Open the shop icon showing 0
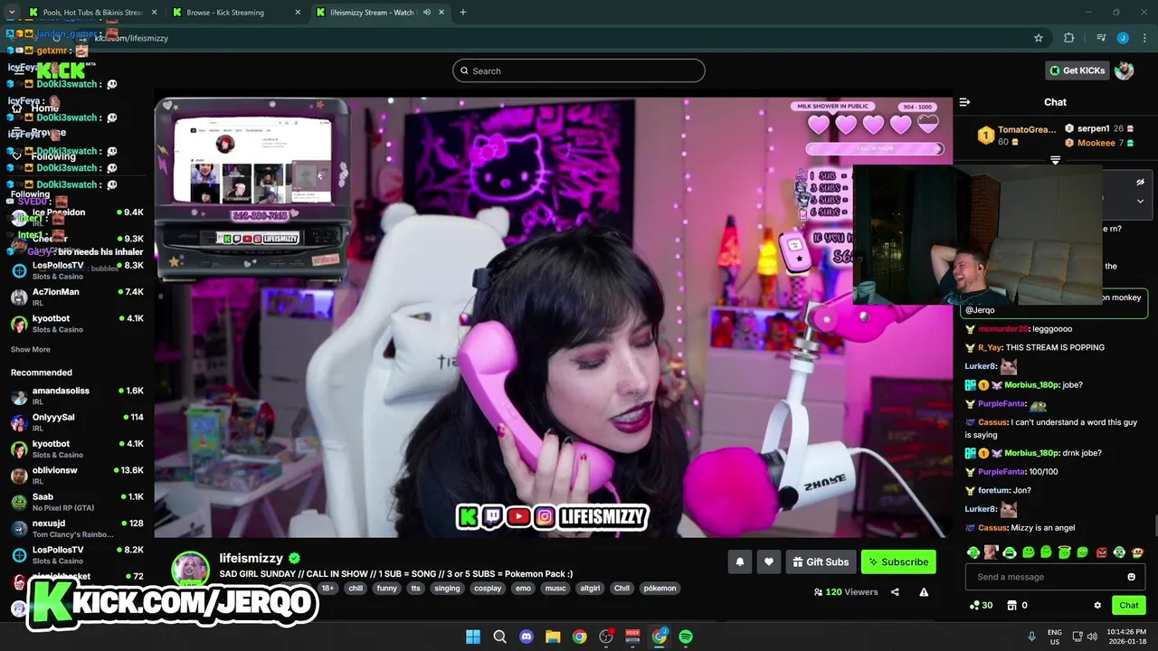 [1017, 606]
